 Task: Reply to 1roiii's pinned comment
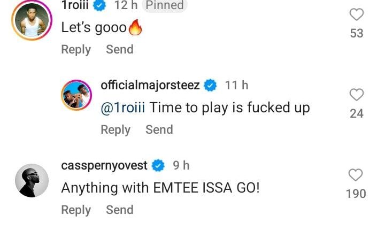coord(76,49)
